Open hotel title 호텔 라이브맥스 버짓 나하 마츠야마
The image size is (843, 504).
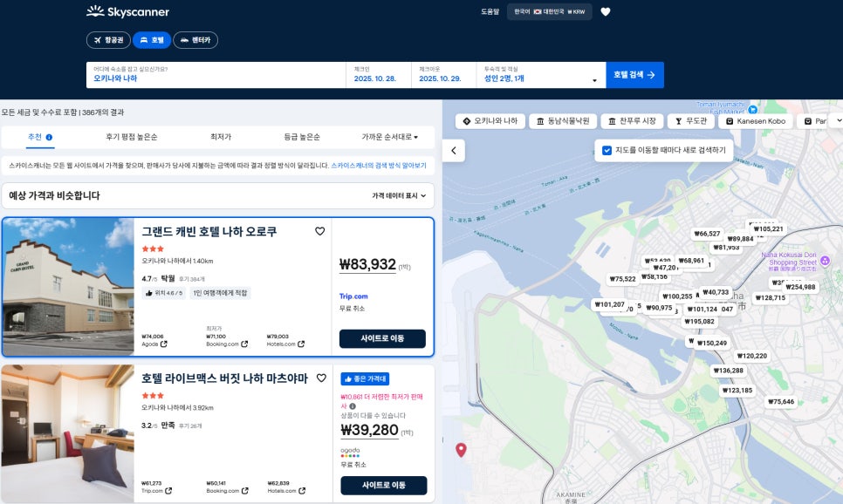click(x=225, y=378)
